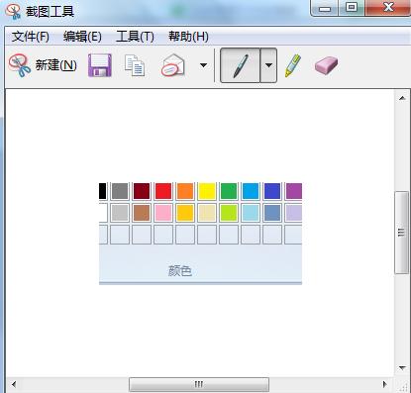
Task: Close the Snipping Tool window
Action: [x=388, y=7]
